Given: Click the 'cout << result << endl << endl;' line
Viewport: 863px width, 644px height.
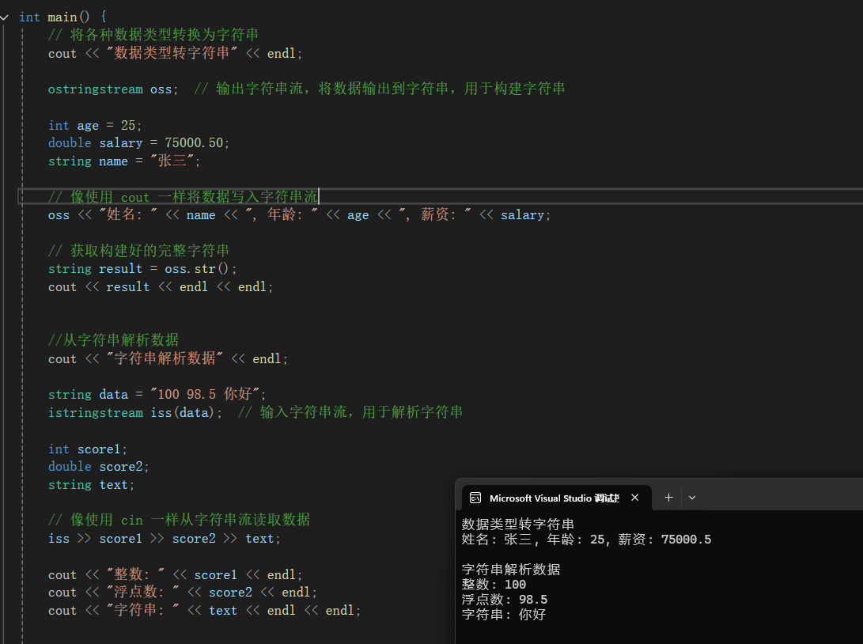Looking at the screenshot, I should tap(160, 286).
